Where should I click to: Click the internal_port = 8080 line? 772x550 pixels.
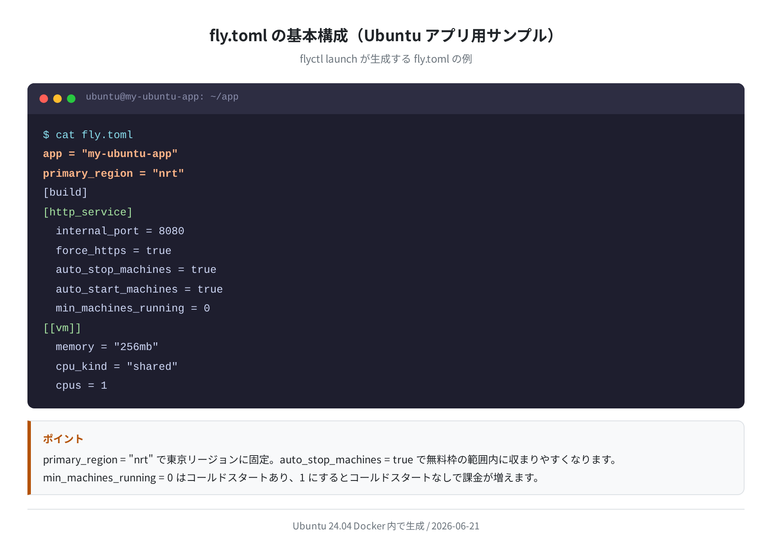(120, 231)
